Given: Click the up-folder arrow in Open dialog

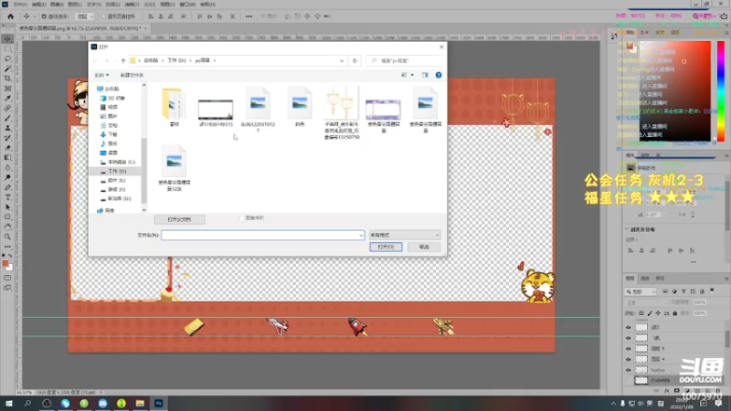Looking at the screenshot, I should coord(123,60).
